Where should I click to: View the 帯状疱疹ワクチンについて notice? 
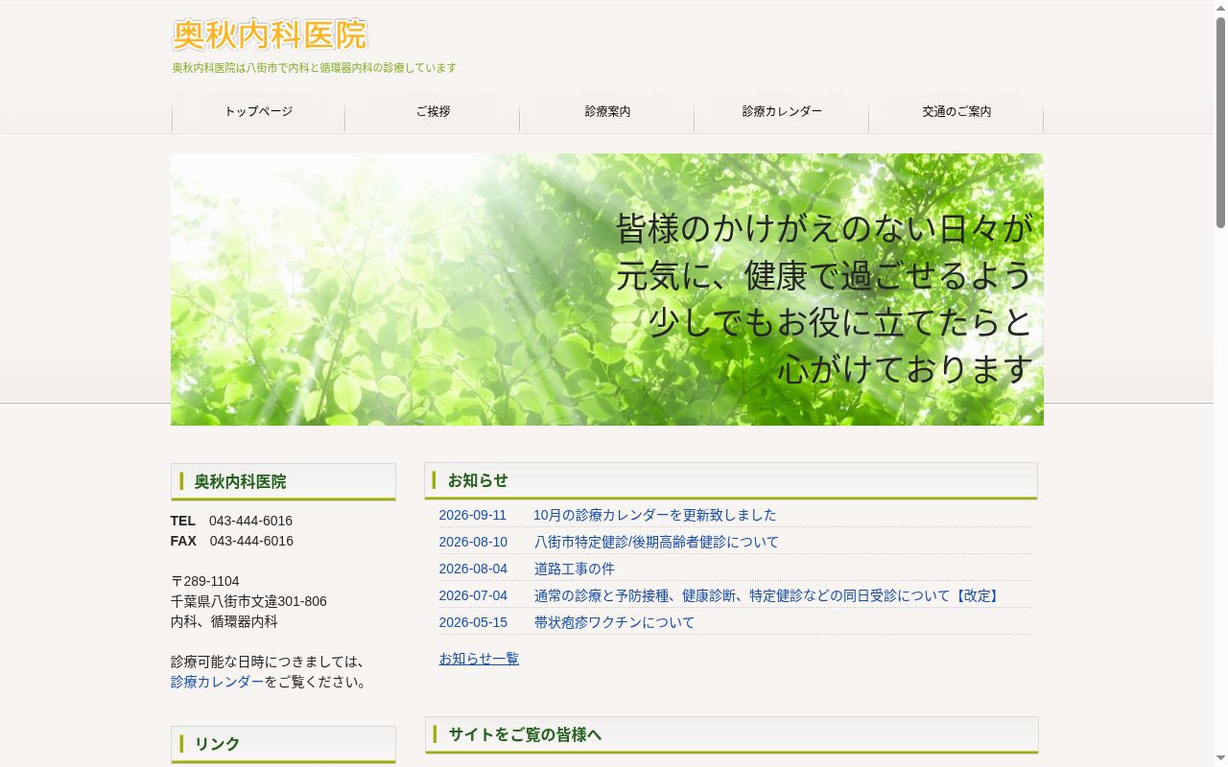[x=615, y=622]
